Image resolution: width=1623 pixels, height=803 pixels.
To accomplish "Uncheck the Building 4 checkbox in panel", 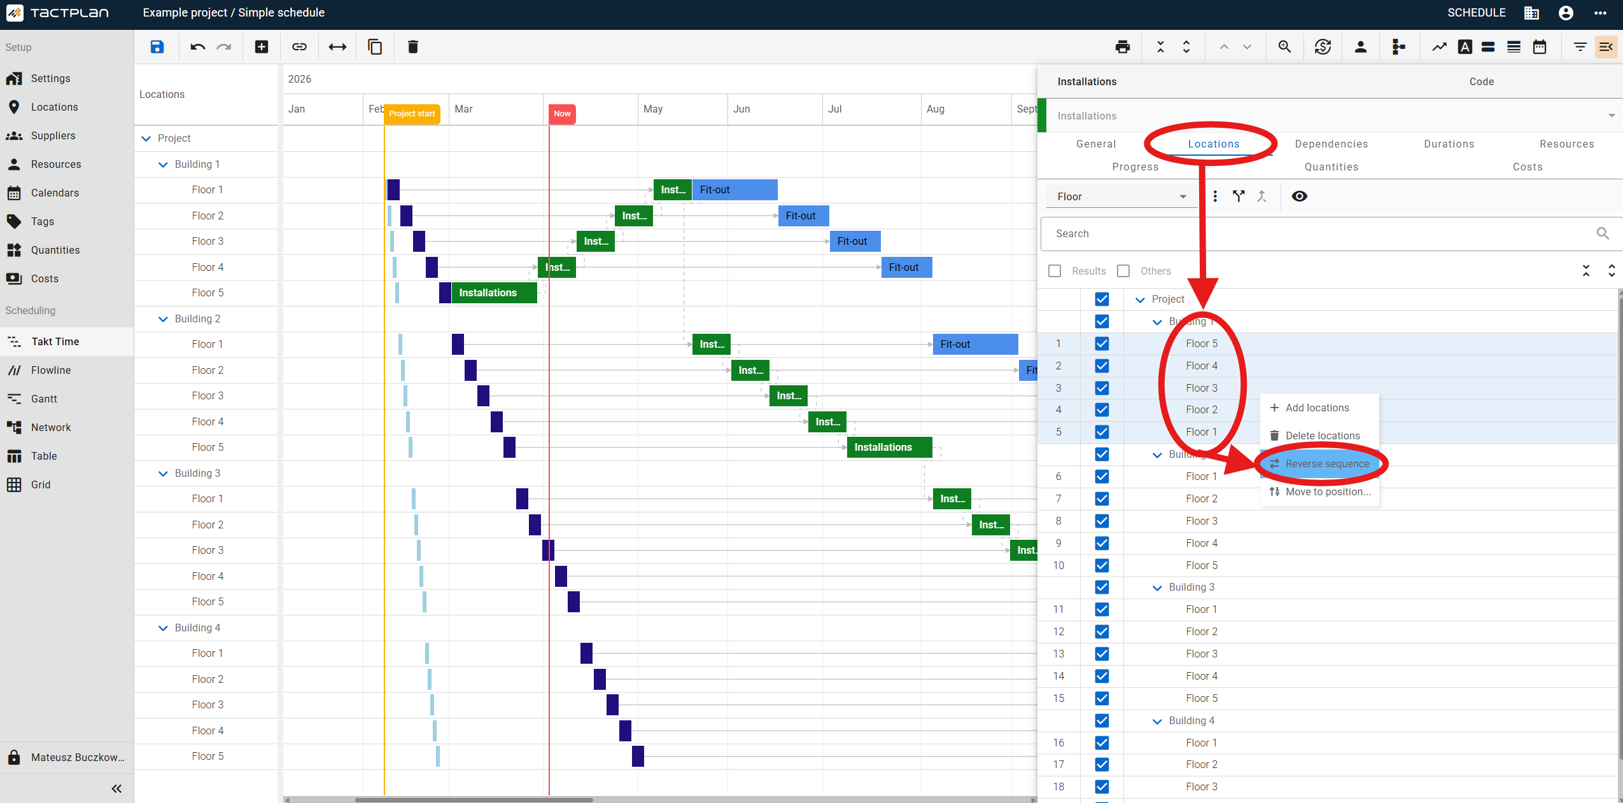I will coord(1102,720).
